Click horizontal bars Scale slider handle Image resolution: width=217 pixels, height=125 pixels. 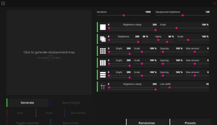tap(142, 76)
